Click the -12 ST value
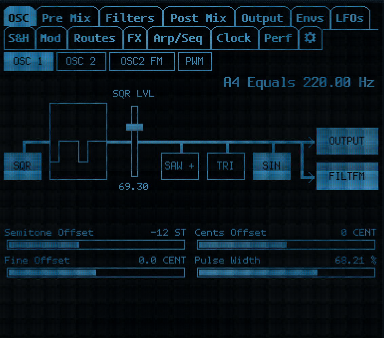This screenshot has width=384, height=338. pyautogui.click(x=168, y=232)
